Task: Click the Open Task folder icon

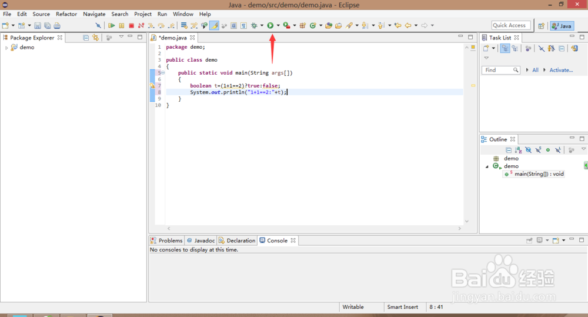Action: (x=338, y=25)
